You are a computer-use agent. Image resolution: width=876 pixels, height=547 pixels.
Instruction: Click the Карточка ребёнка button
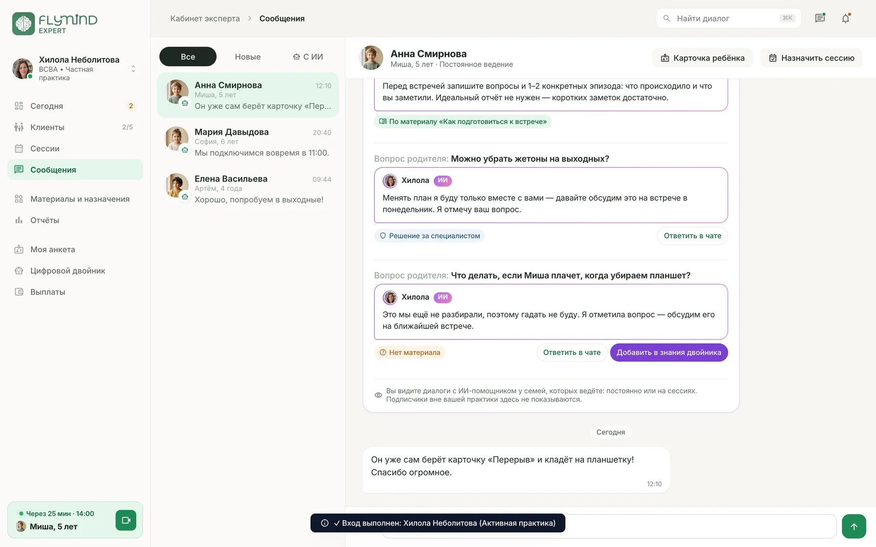[x=702, y=58]
